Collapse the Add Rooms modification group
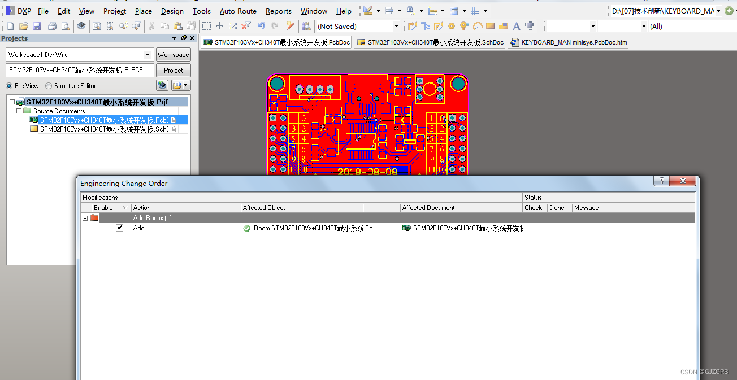The image size is (737, 380). (x=85, y=217)
